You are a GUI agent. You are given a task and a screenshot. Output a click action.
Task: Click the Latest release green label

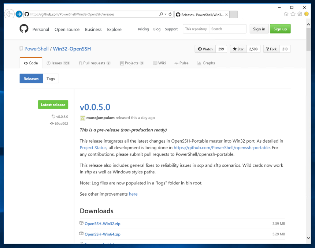pyautogui.click(x=53, y=105)
